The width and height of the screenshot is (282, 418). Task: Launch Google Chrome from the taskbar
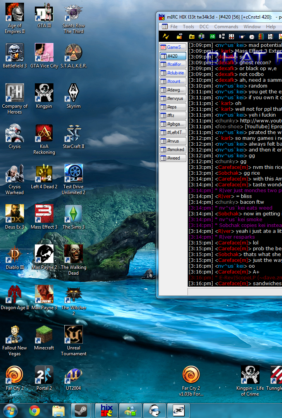point(34,410)
